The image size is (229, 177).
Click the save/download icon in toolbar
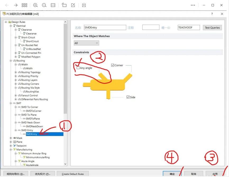tap(84, 5)
